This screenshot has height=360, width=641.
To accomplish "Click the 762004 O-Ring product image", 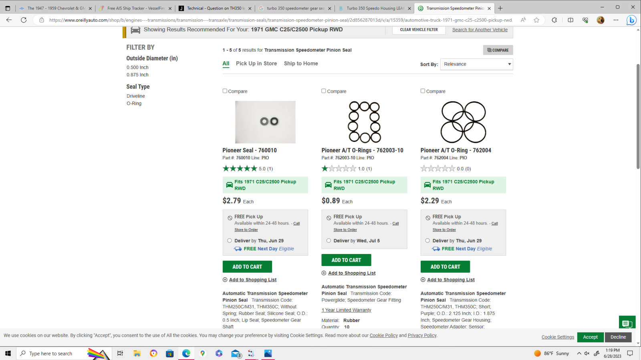I will (463, 122).
